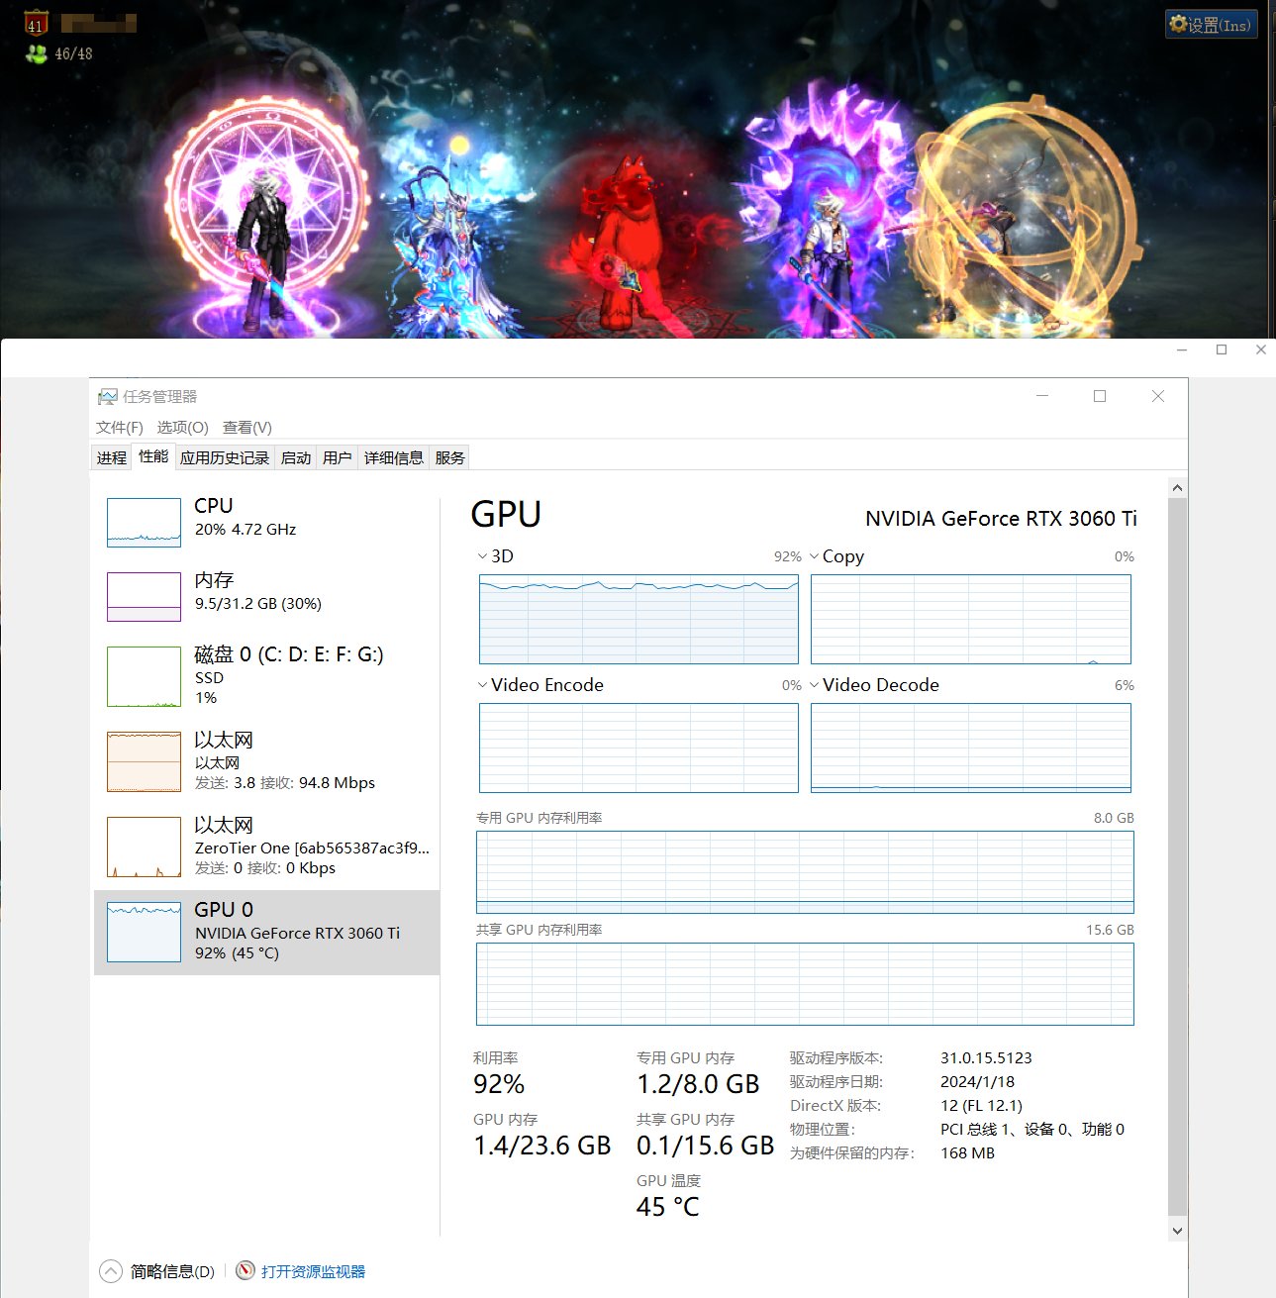Open the 3D graph engine dropdown

point(482,556)
